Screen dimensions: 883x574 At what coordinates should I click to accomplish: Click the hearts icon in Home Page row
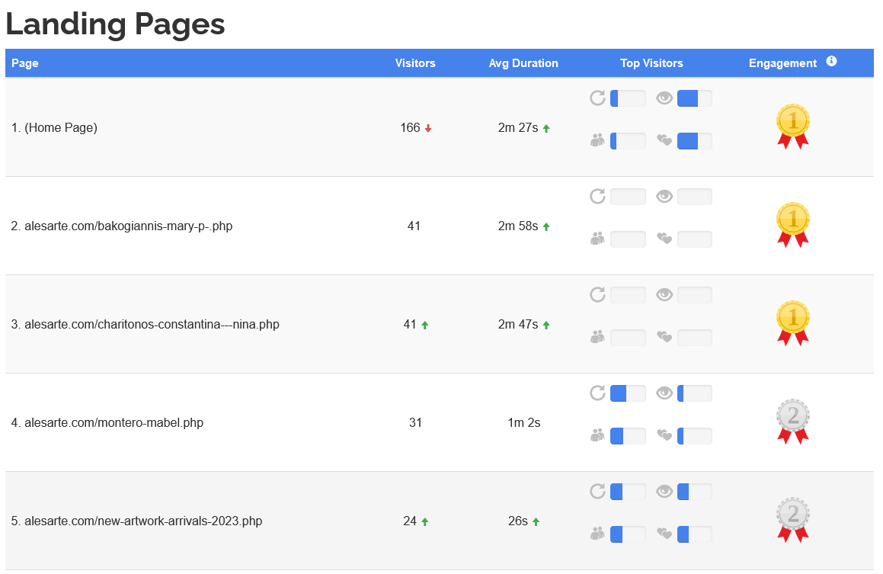point(664,140)
